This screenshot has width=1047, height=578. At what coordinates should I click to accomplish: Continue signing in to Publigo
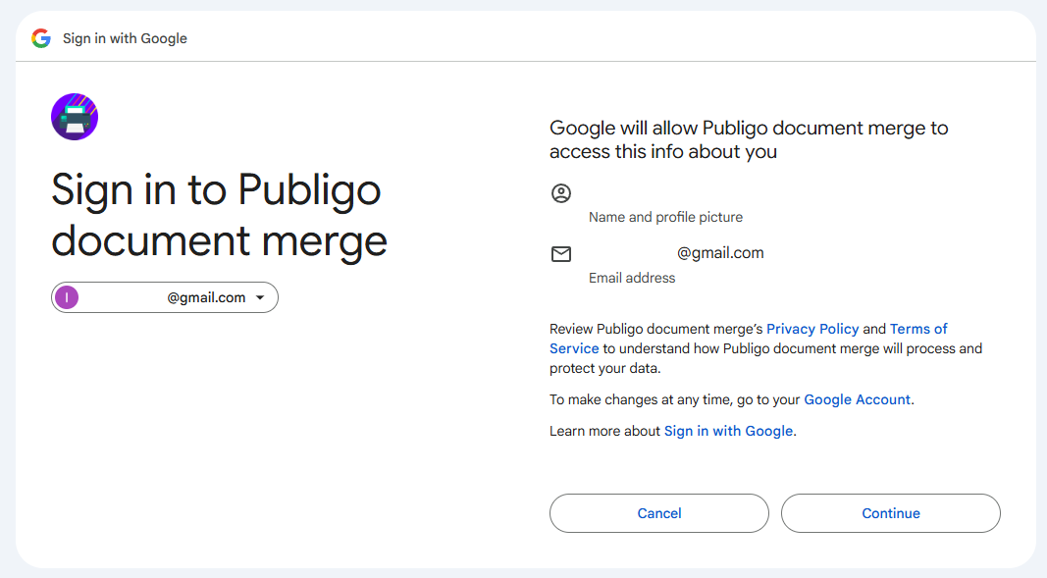click(891, 513)
